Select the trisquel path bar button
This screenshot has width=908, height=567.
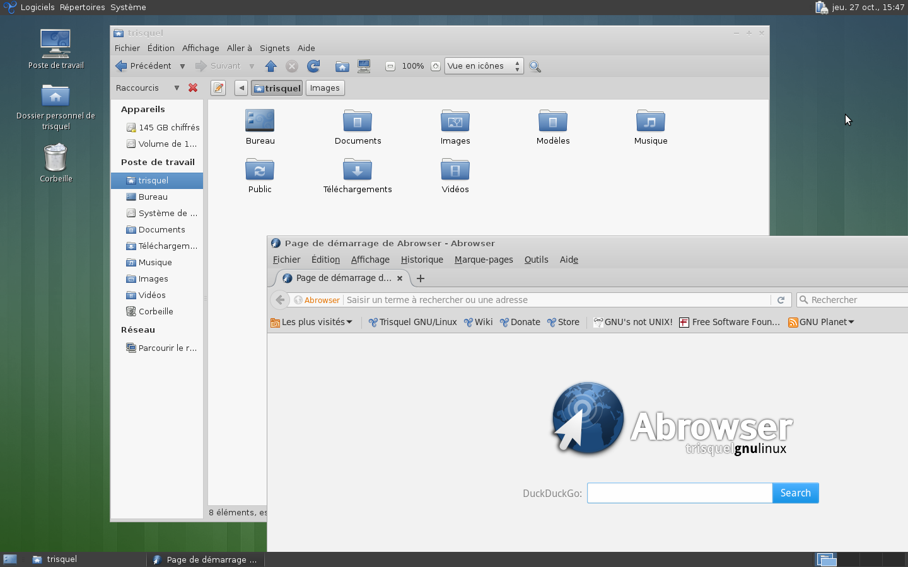tap(277, 88)
